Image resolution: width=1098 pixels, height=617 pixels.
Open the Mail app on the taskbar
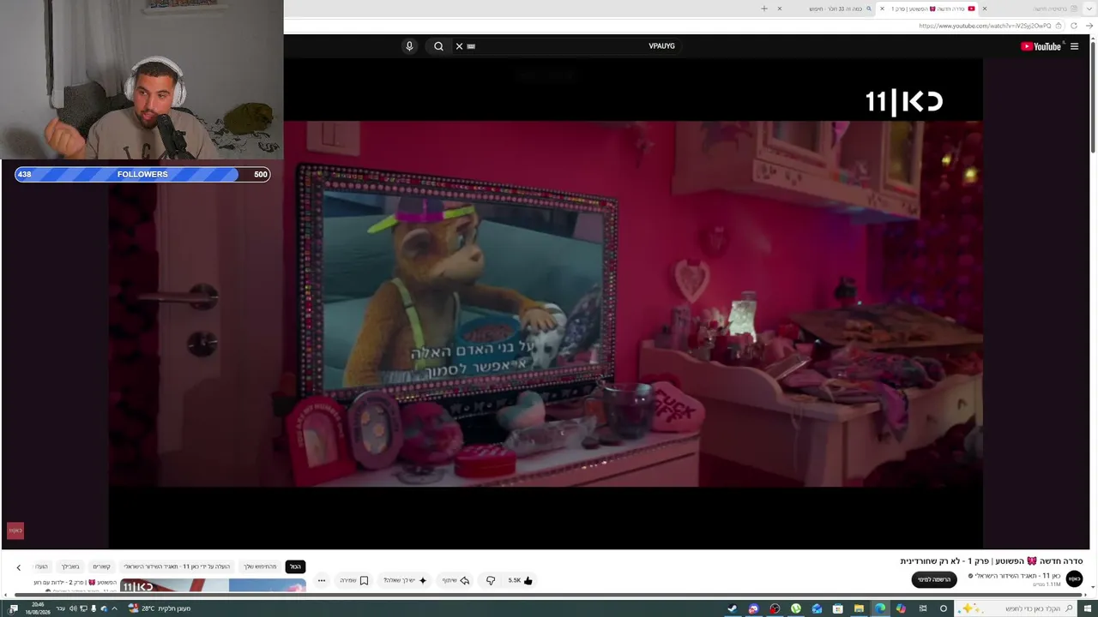coord(817,608)
